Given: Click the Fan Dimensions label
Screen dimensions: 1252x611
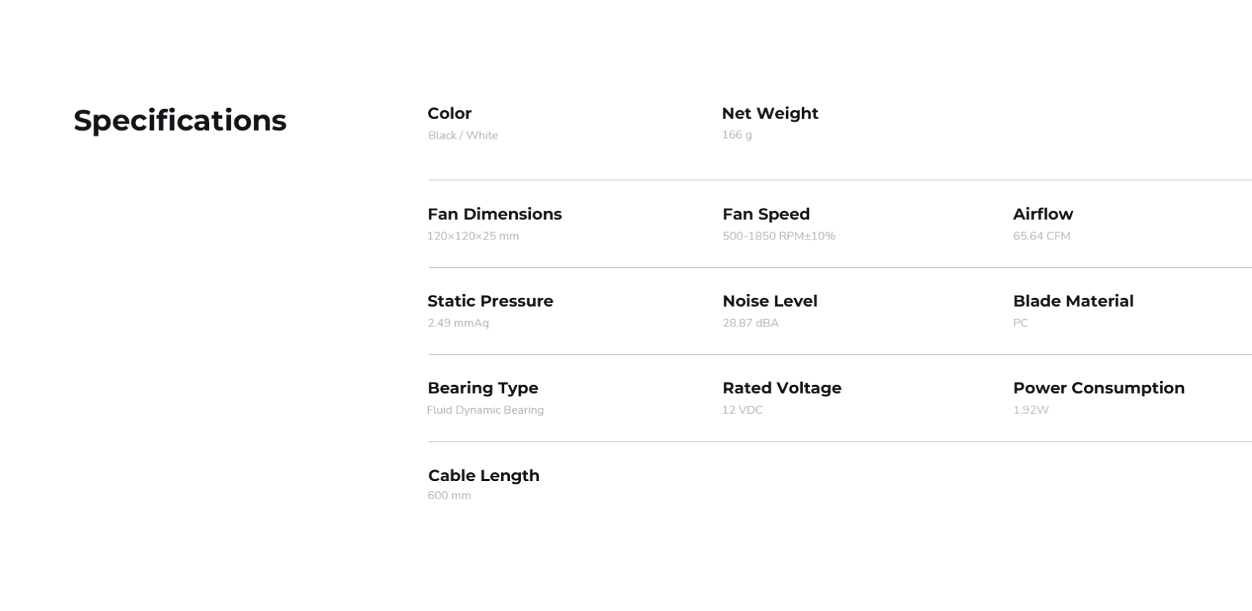Looking at the screenshot, I should pos(494,214).
